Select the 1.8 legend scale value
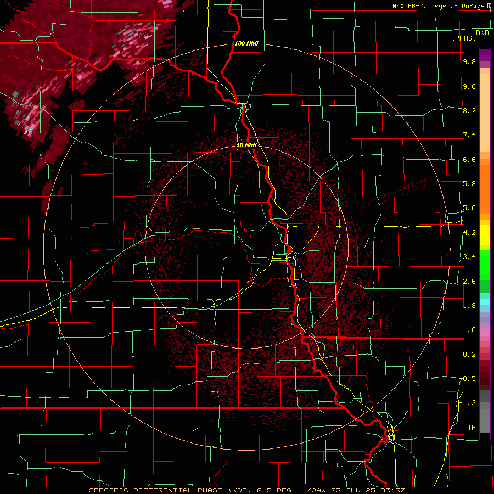The height and width of the screenshot is (494, 494). tap(469, 305)
